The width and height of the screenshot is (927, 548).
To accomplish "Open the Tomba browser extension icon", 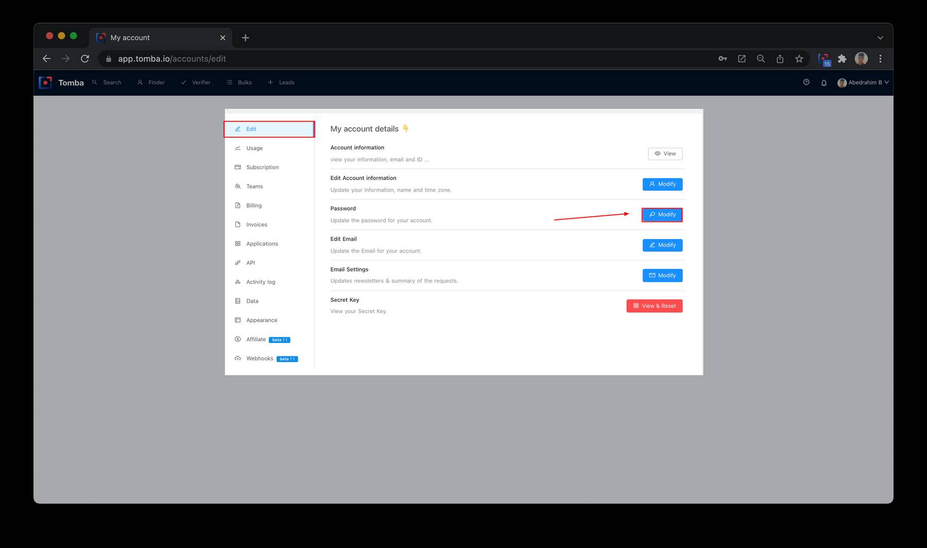I will (824, 60).
